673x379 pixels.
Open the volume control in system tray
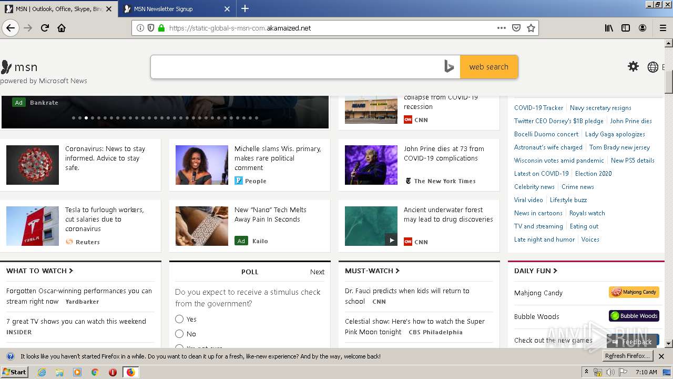[x=610, y=372]
